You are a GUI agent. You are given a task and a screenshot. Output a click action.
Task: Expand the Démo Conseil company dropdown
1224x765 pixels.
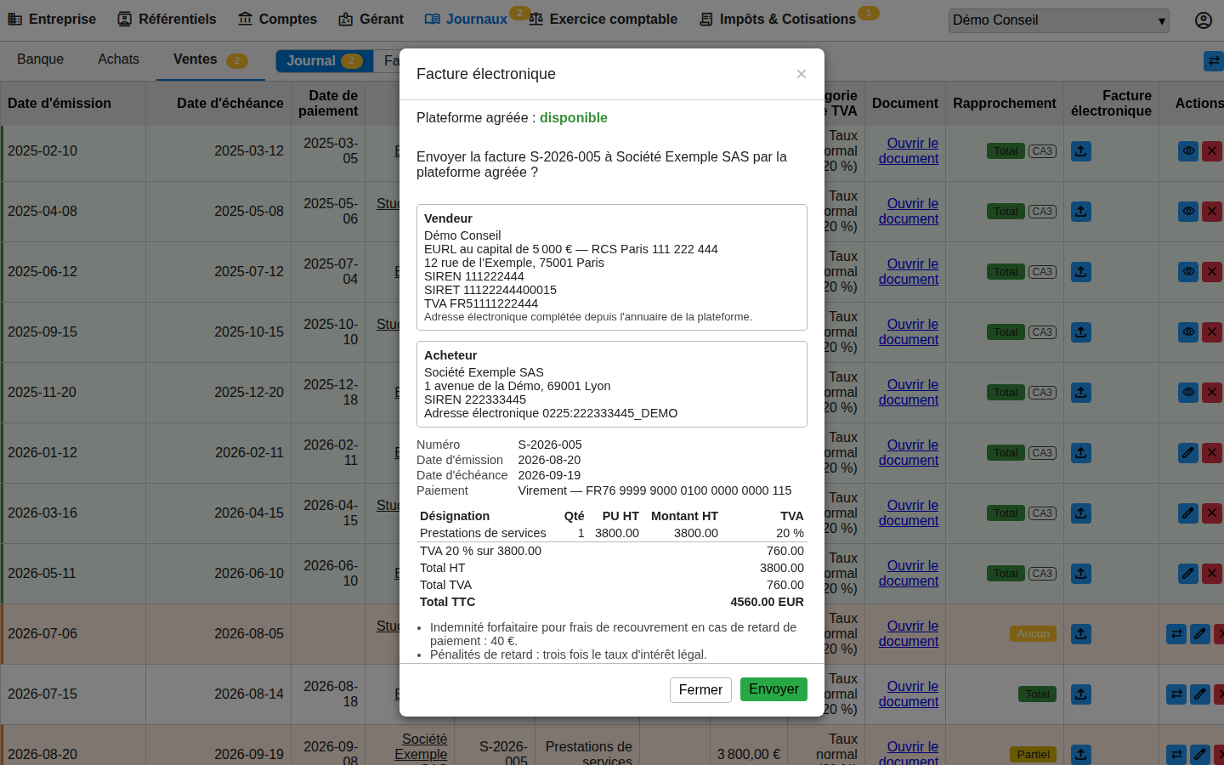click(1059, 20)
